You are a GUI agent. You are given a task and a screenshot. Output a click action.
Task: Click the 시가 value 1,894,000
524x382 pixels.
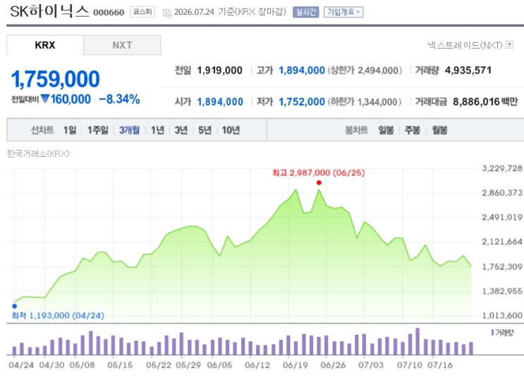(220, 102)
